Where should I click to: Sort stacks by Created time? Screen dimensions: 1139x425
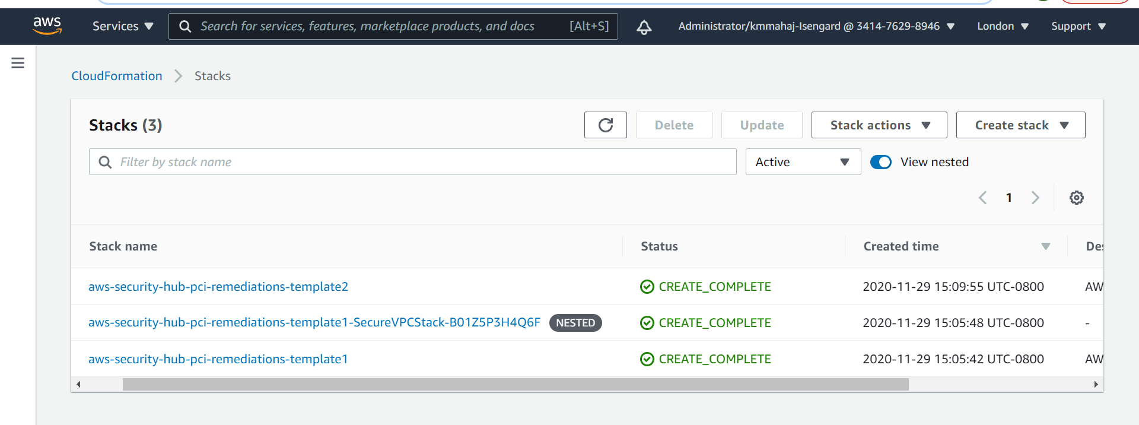1046,246
